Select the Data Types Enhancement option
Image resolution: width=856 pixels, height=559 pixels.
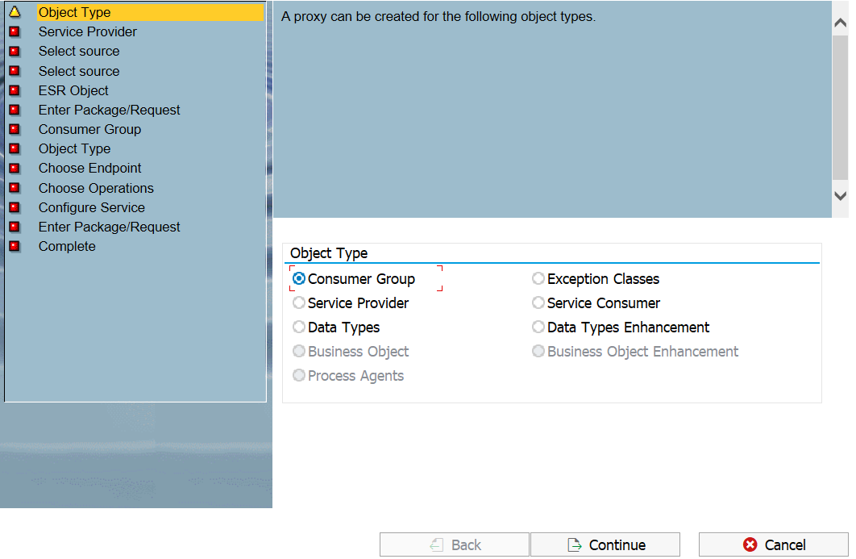[538, 327]
